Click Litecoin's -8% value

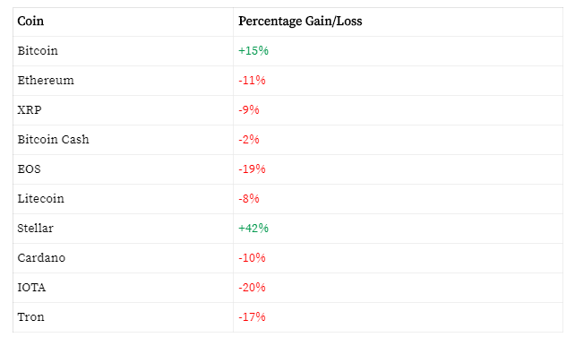[249, 198]
